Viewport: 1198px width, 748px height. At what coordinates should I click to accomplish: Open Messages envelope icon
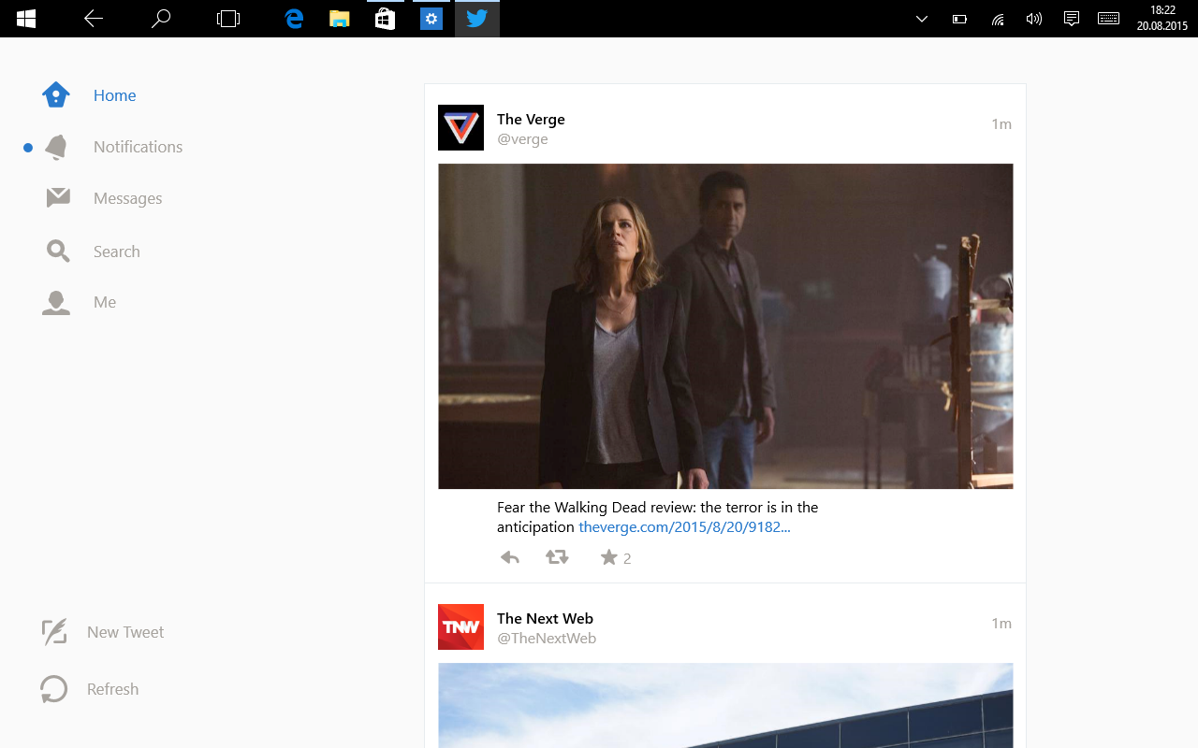(58, 197)
